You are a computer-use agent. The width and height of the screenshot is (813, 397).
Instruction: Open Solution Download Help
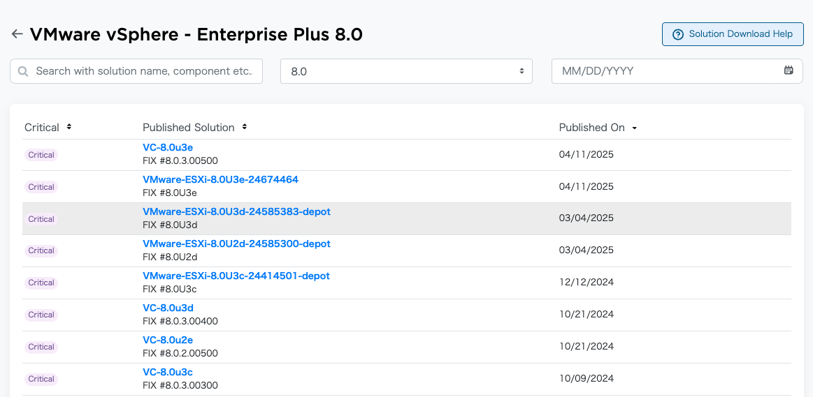click(x=733, y=34)
